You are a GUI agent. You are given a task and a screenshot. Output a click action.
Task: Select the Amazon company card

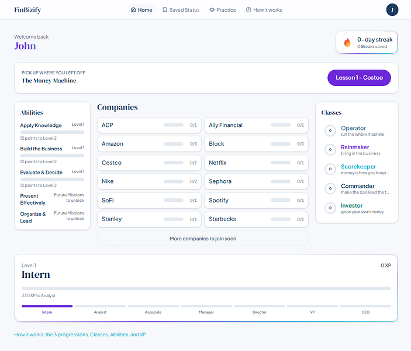click(149, 144)
